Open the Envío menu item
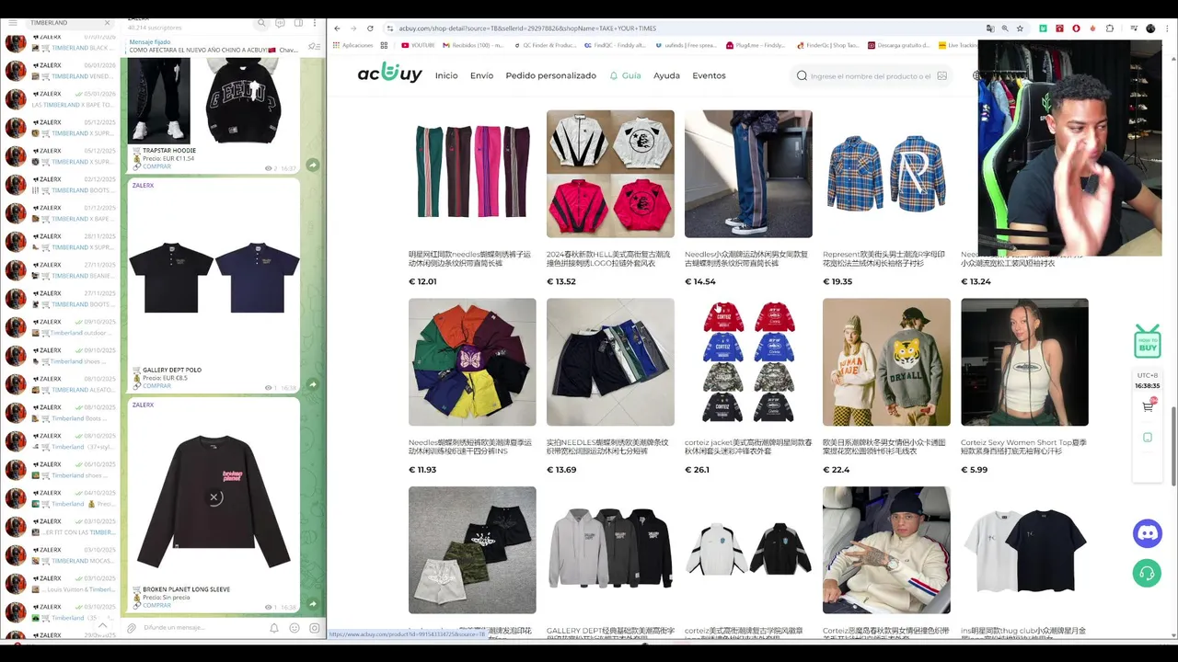Image resolution: width=1178 pixels, height=662 pixels. pyautogui.click(x=481, y=75)
